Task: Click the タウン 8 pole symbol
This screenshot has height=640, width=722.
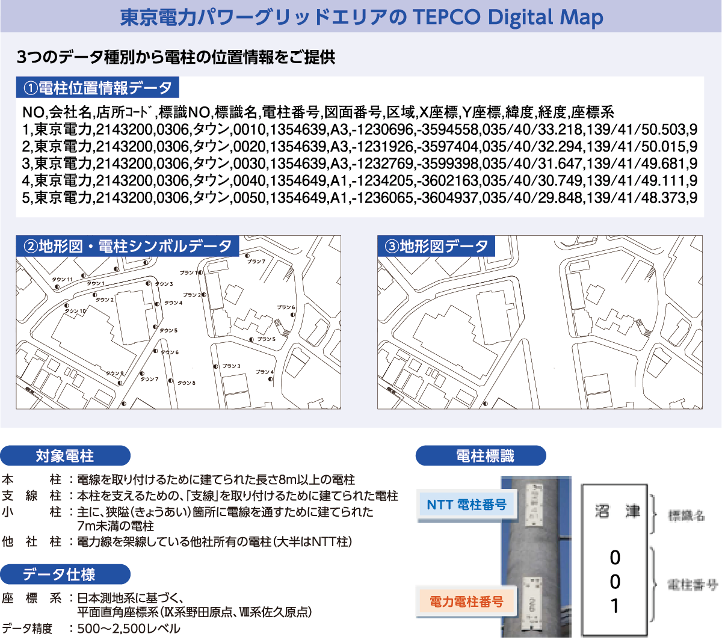Action: (171, 381)
